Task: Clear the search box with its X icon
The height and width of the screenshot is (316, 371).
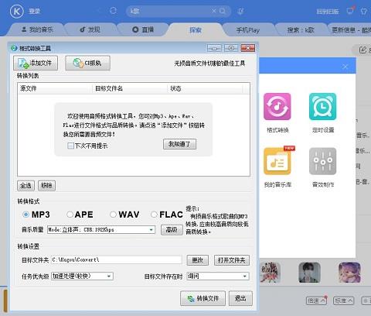Action: (x=214, y=11)
